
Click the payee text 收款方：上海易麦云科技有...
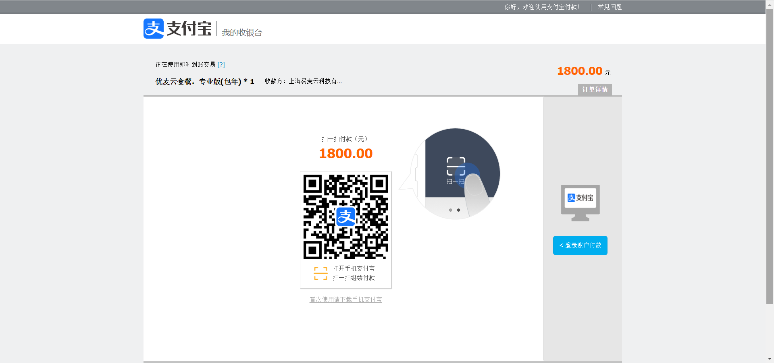pyautogui.click(x=303, y=81)
